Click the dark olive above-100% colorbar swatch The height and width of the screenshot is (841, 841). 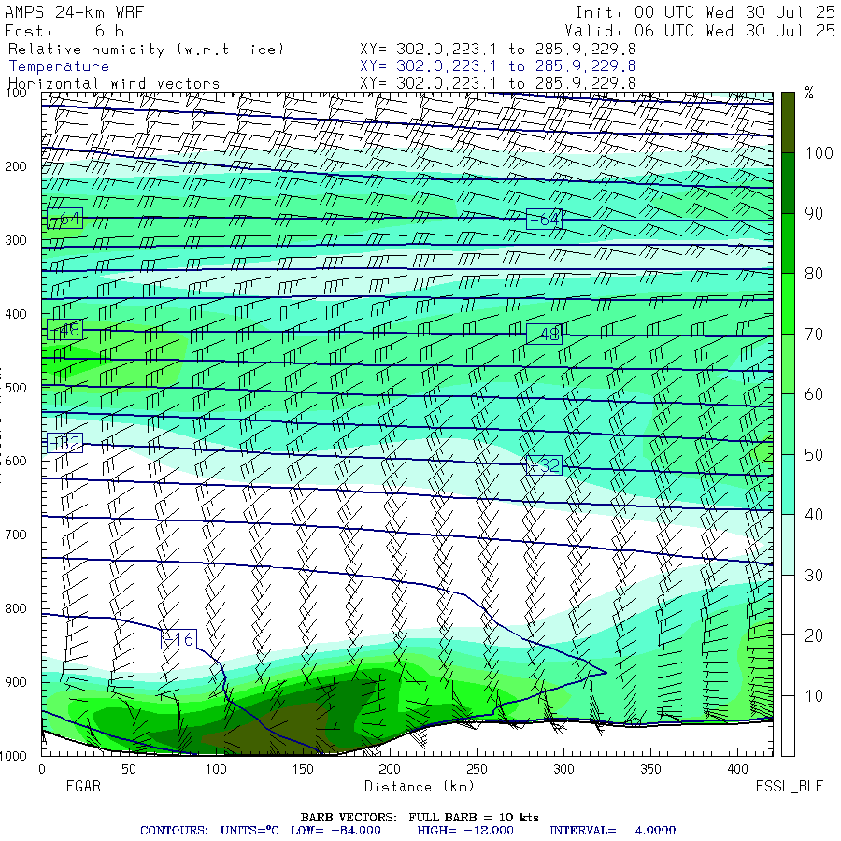[x=788, y=122]
